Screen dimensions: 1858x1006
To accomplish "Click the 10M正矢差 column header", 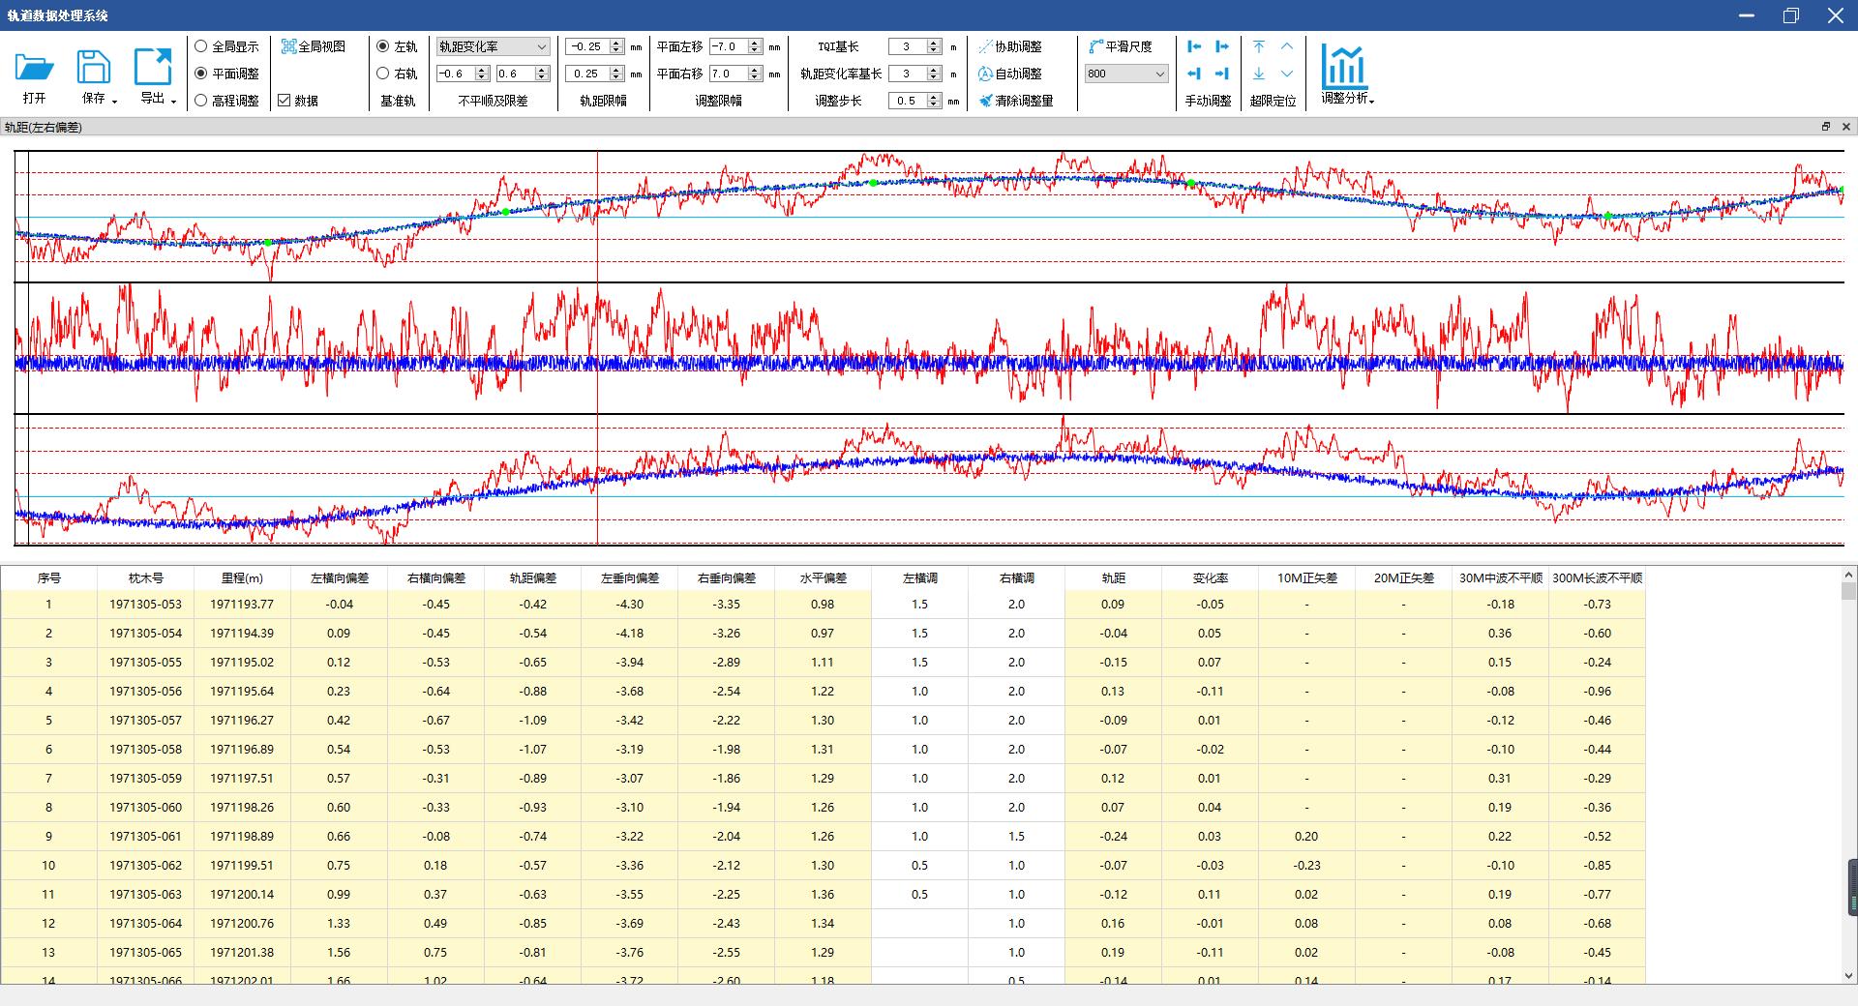I will tap(1306, 577).
